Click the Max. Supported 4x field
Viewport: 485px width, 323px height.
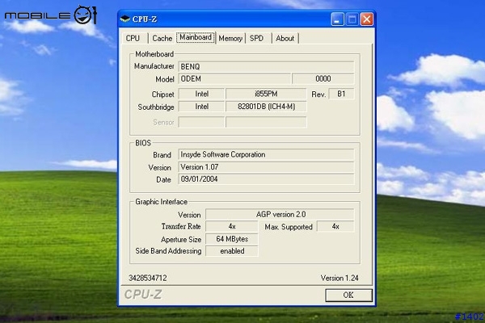click(x=335, y=227)
